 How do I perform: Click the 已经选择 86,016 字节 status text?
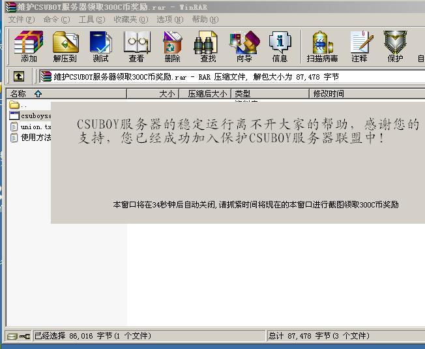coord(93,336)
